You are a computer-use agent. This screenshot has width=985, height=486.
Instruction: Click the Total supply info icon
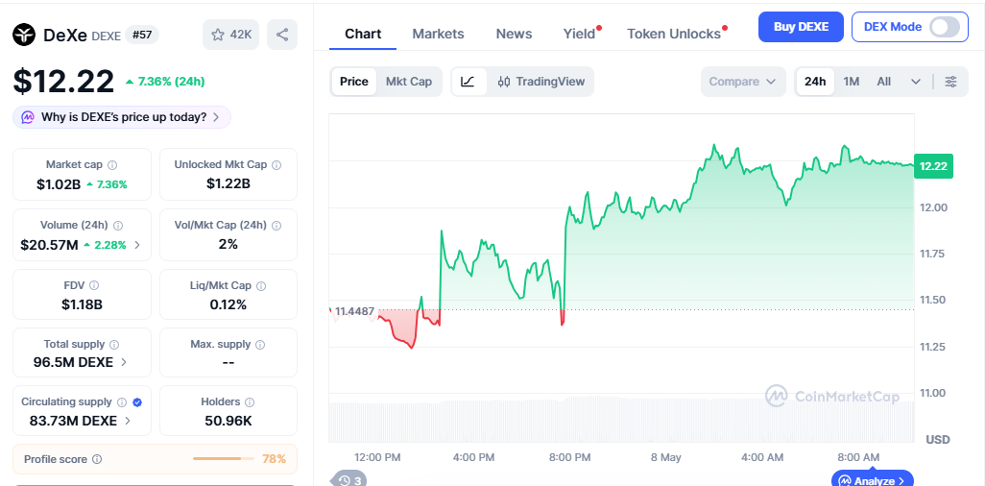tap(114, 345)
